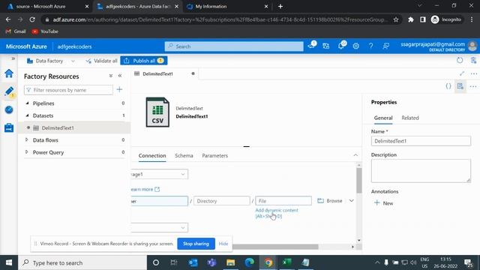Click the expand editor diagonal arrows icon
The height and width of the screenshot is (270, 480).
(x=462, y=73)
